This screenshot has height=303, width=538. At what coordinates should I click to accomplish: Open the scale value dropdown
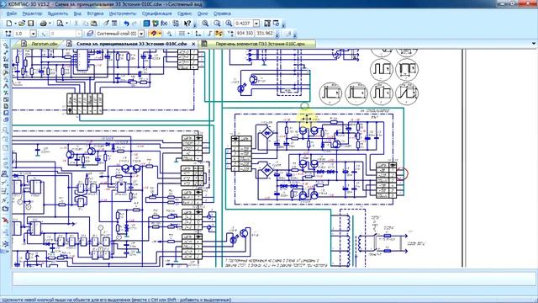(x=256, y=24)
